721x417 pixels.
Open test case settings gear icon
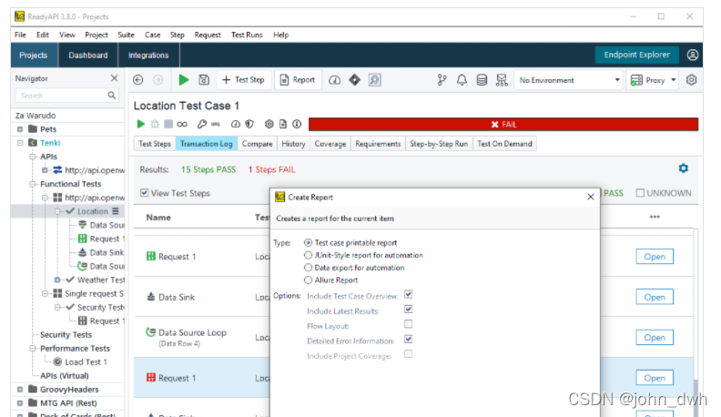tap(269, 124)
